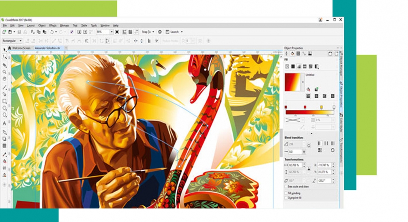
Task: Toggle the smooth blend transition icon
Action: coord(333,150)
